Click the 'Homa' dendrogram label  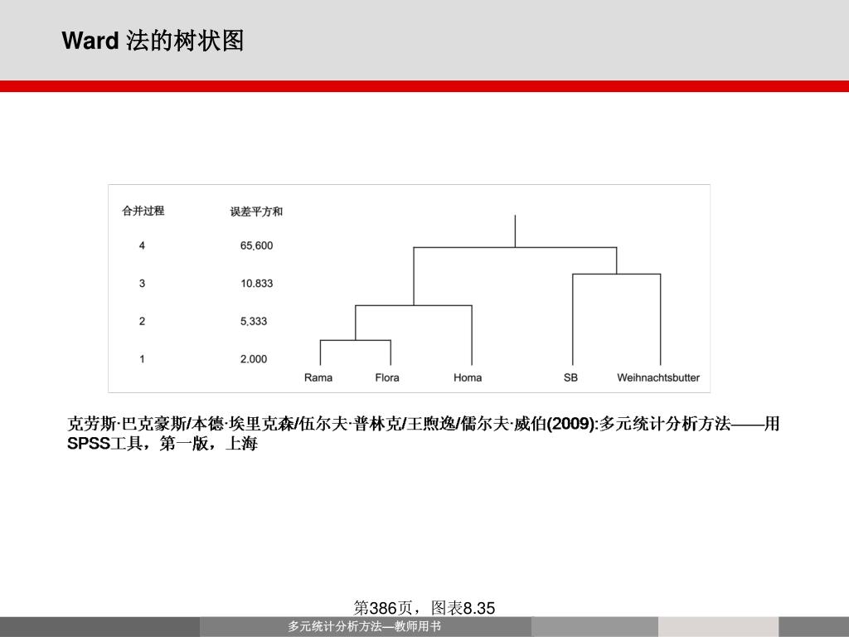click(468, 377)
